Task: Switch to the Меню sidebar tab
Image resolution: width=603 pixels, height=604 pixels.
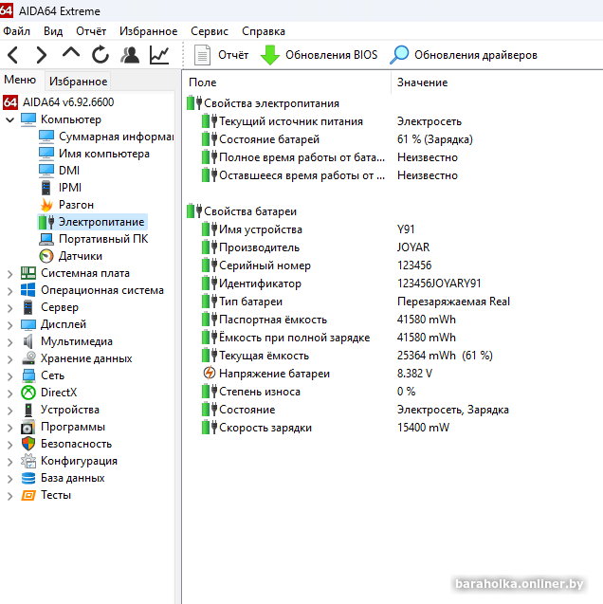Action: [20, 80]
